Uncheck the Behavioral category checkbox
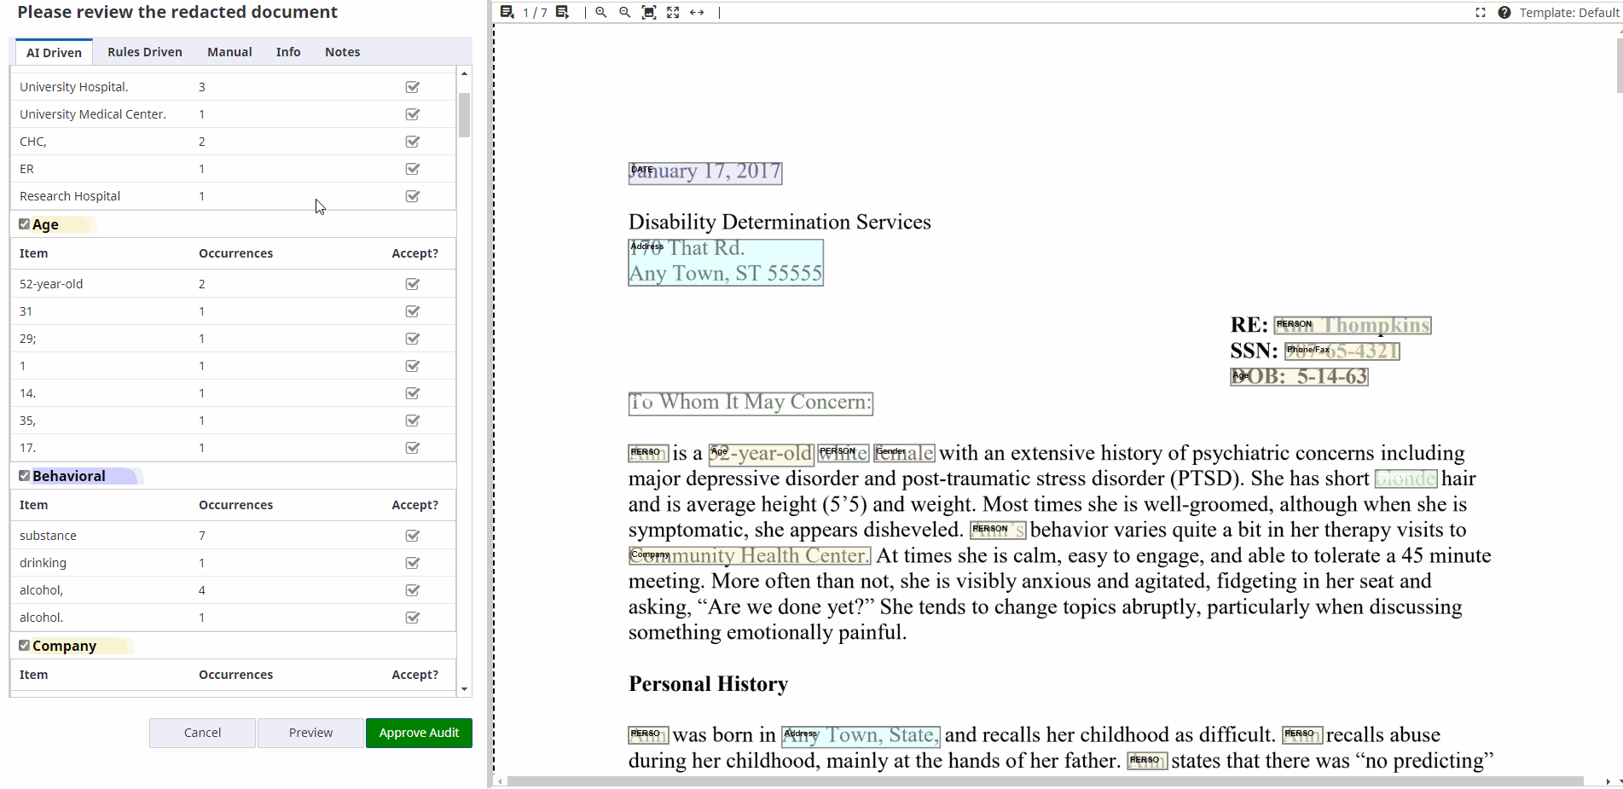This screenshot has height=789, width=1623. 25,476
